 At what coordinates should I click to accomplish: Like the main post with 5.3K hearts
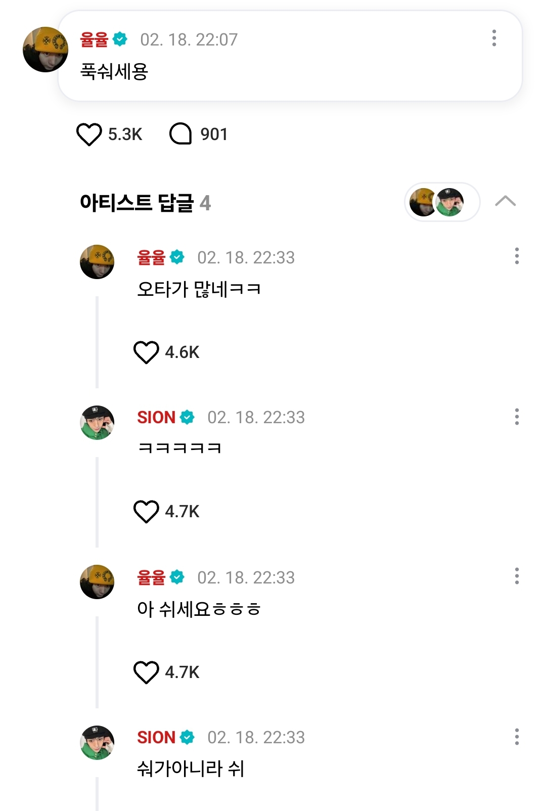(89, 134)
